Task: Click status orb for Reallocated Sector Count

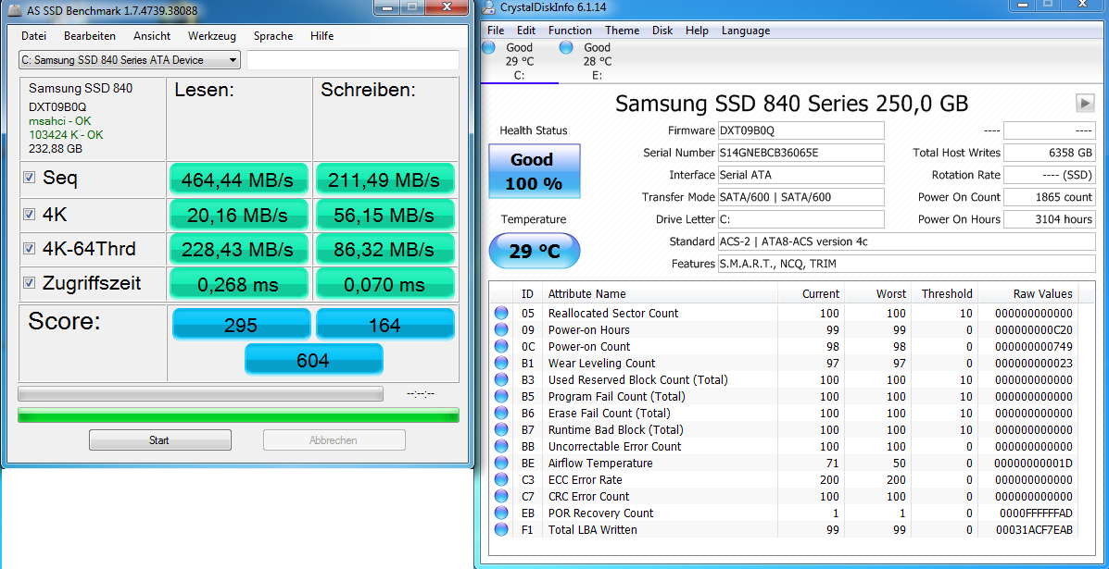Action: pos(501,313)
